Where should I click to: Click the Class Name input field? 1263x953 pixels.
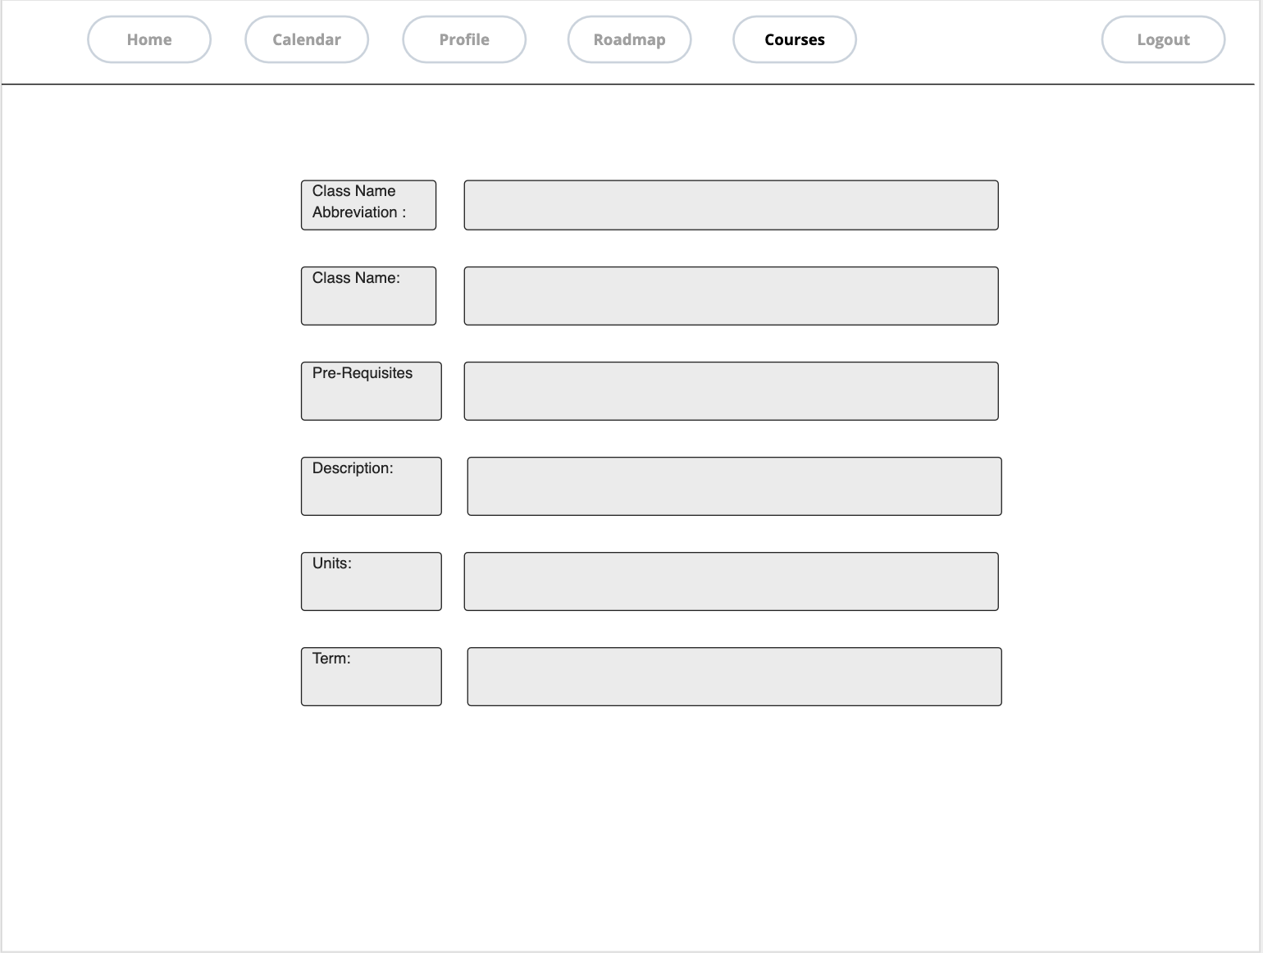(732, 296)
